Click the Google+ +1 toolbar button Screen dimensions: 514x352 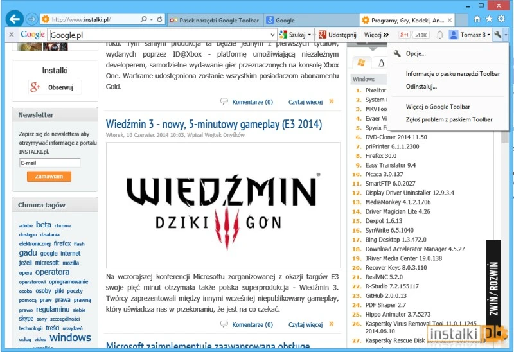[x=405, y=35]
